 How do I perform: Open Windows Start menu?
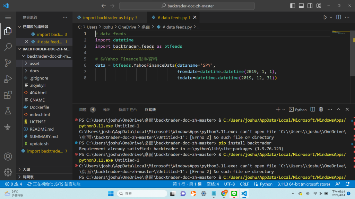point(111,193)
